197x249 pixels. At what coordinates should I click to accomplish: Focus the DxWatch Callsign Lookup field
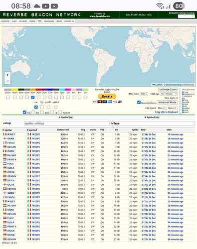187,16
